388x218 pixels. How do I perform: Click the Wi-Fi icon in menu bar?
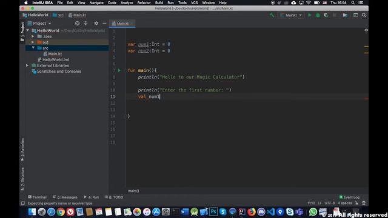pos(309,2)
